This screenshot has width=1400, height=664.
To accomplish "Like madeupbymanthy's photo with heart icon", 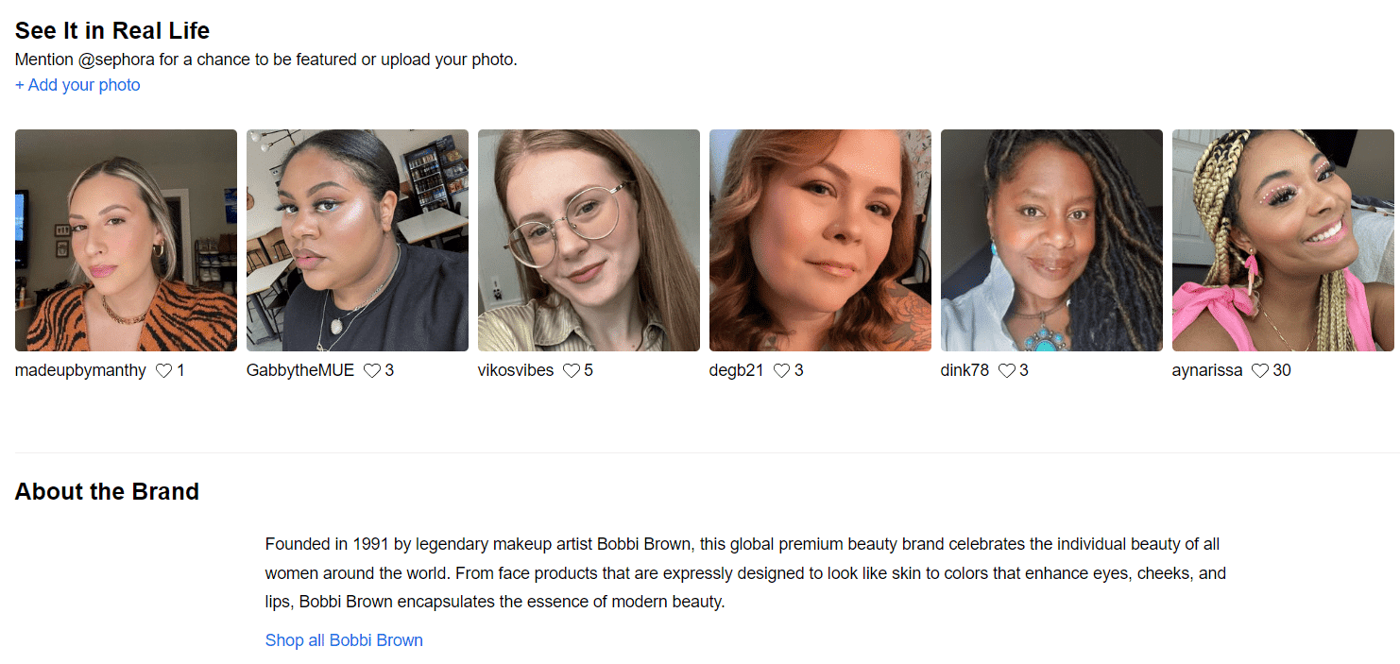I will [163, 371].
